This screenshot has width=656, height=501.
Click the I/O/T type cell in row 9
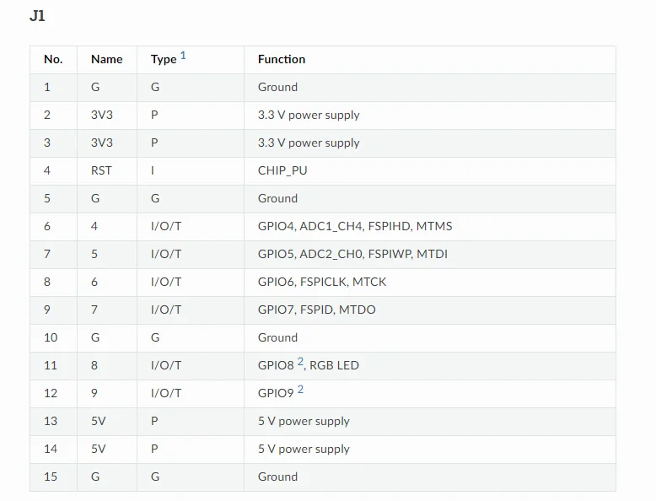point(166,310)
